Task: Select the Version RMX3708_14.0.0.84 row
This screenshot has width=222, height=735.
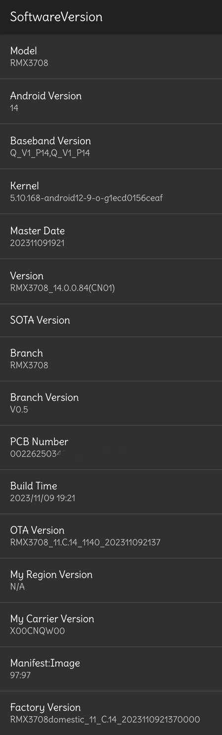Action: coord(111,281)
